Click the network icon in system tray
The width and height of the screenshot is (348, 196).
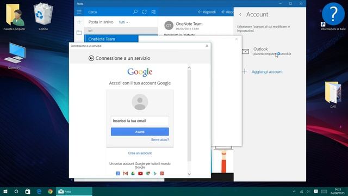(x=301, y=191)
